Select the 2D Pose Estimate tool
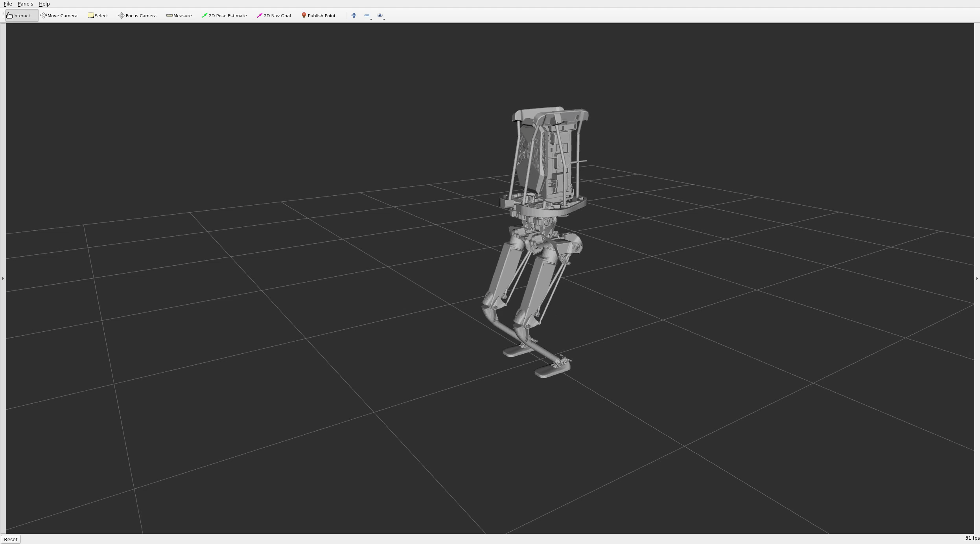Viewport: 980px width, 544px height. 225,15
